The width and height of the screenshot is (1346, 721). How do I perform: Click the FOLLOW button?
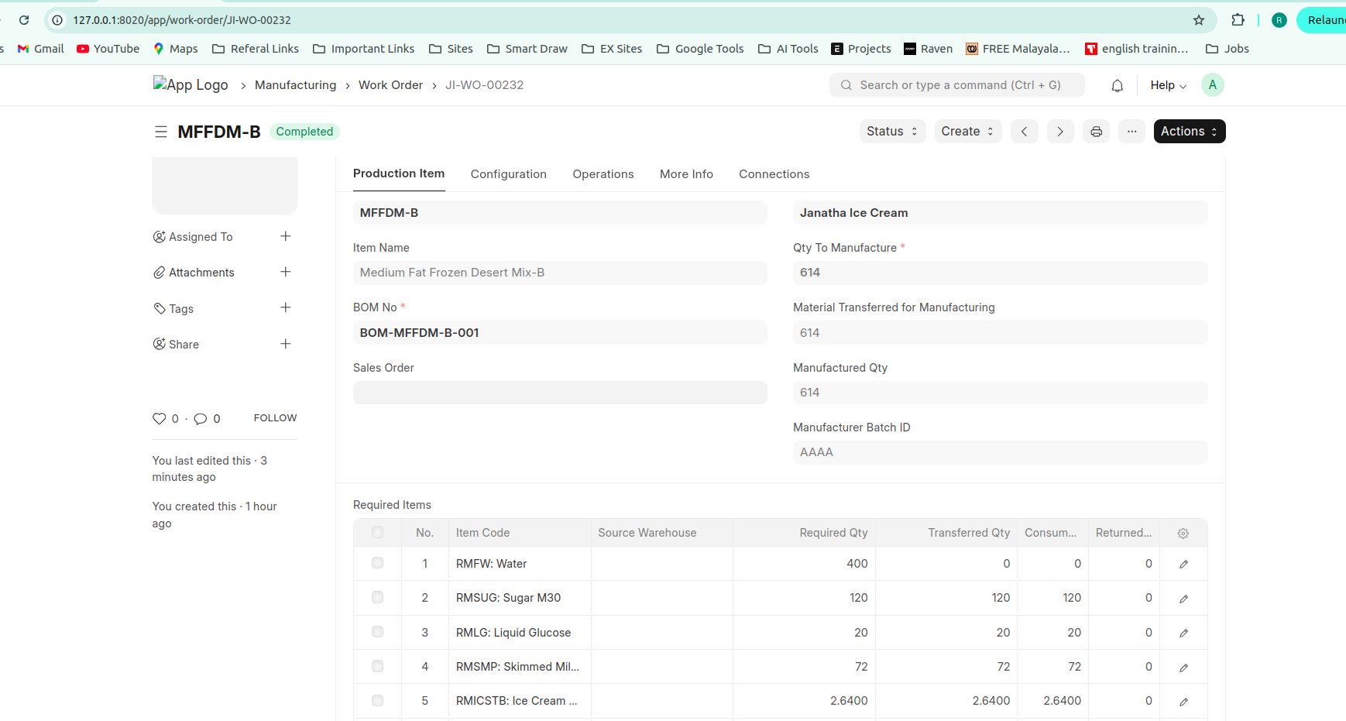click(275, 418)
